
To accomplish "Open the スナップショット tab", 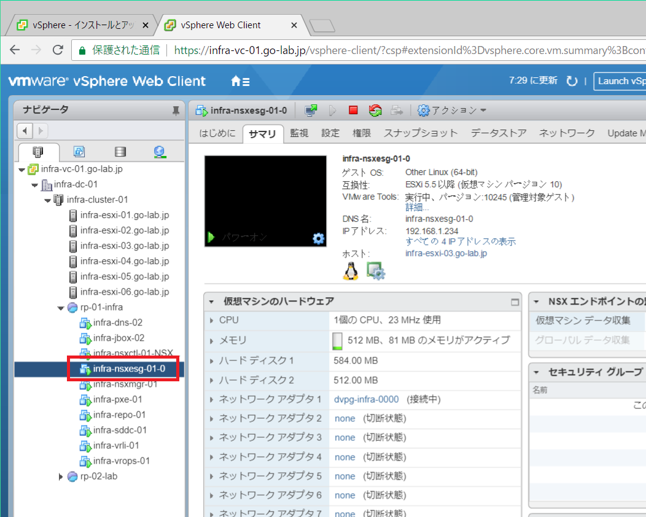I will tap(421, 133).
